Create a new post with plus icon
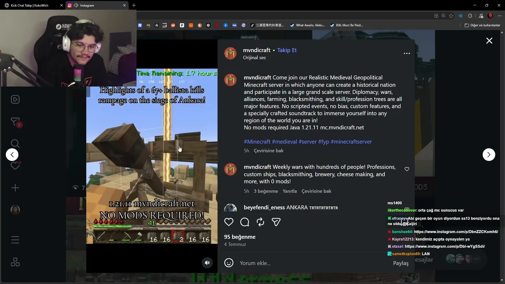 15,188
